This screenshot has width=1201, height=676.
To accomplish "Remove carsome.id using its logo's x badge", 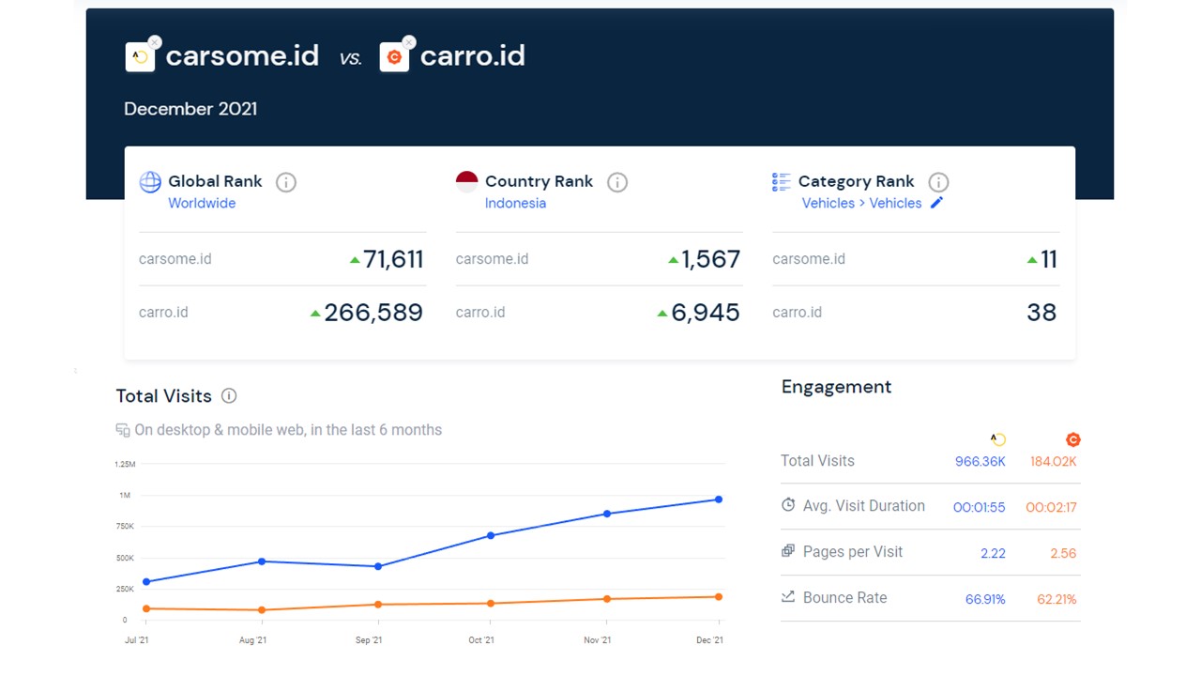I will pyautogui.click(x=155, y=42).
